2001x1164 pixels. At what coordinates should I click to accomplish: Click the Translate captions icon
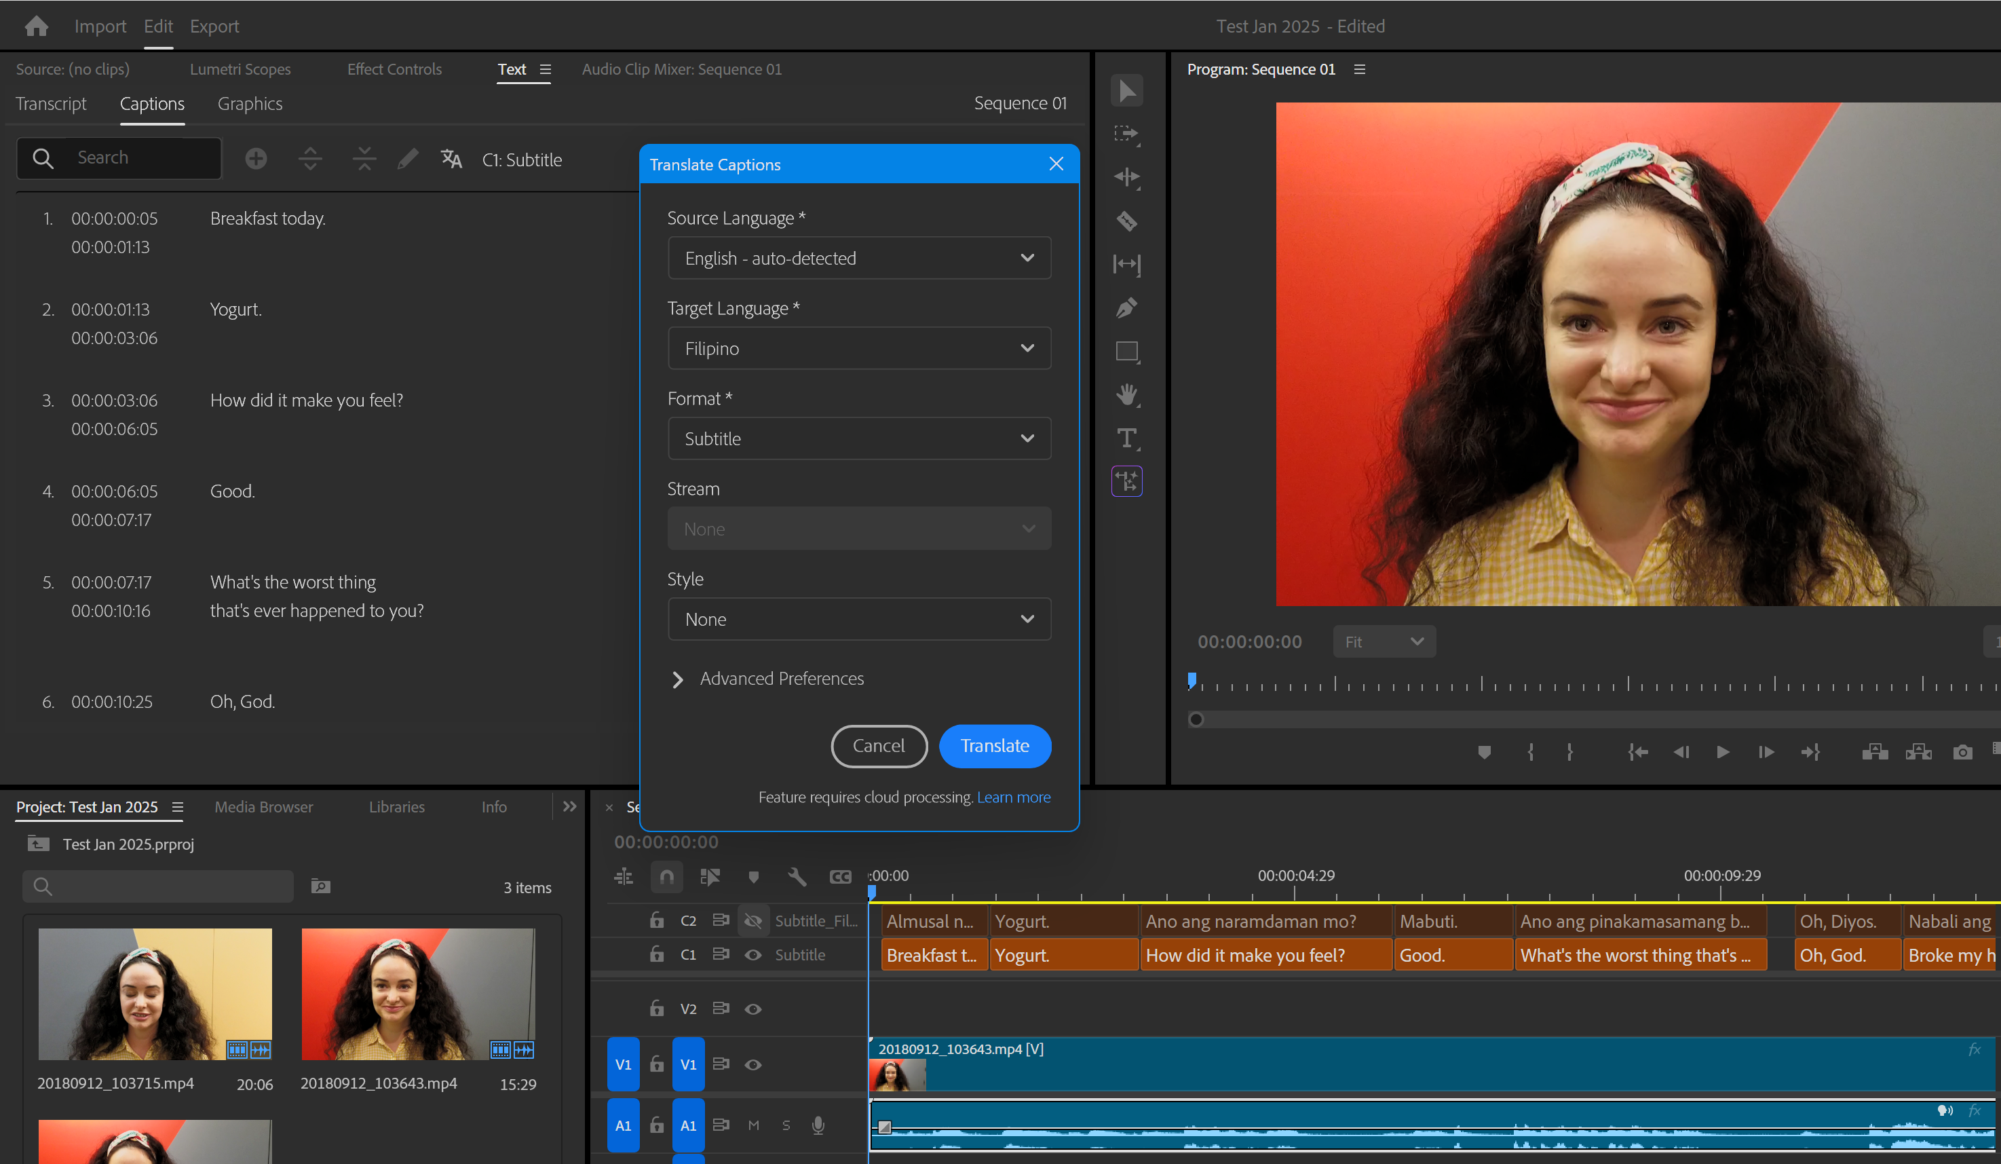(451, 159)
